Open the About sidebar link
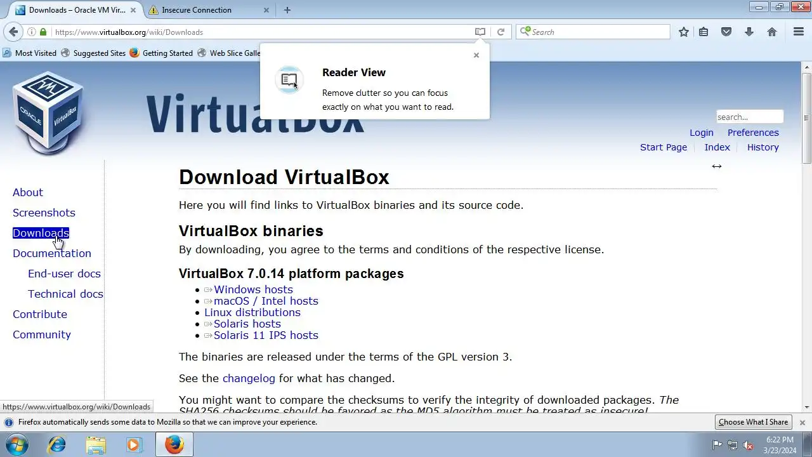This screenshot has width=812, height=457. pyautogui.click(x=28, y=192)
